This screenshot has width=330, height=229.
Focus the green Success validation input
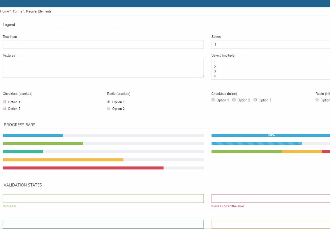click(103, 198)
